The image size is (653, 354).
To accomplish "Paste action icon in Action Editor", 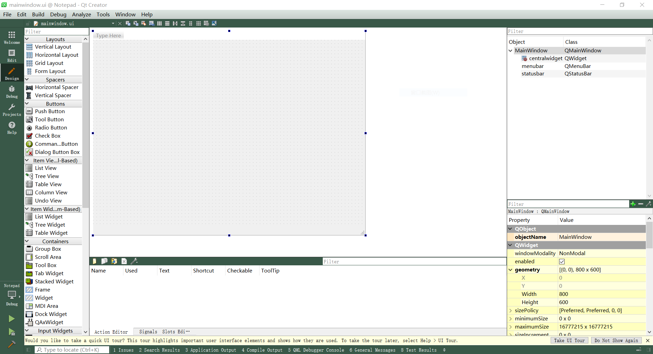I will coord(114,261).
